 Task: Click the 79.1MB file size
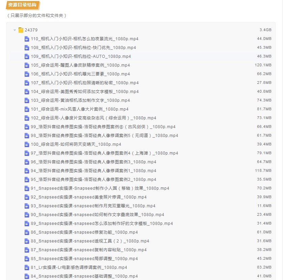(264, 153)
